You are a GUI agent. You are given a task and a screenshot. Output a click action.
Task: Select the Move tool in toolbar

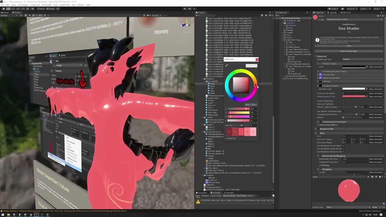8,9
